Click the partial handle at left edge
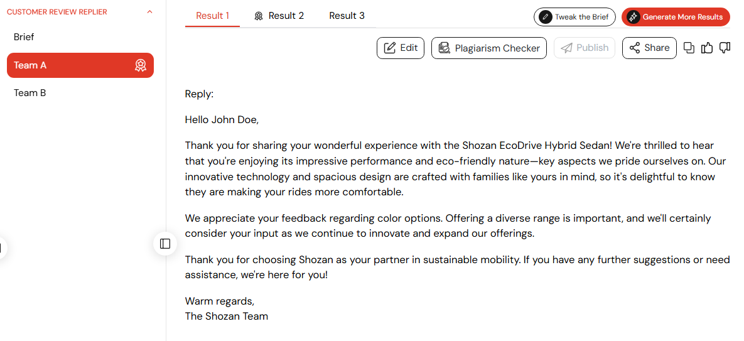744x341 pixels. (x=3, y=247)
